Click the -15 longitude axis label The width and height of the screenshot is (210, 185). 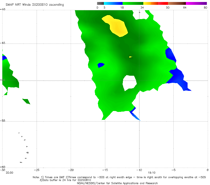click(105, 170)
